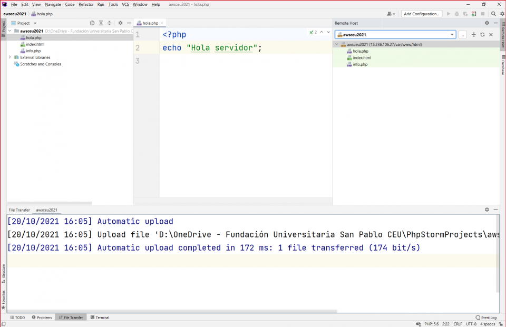Go to previous highlighted error arrow

[x=322, y=32]
